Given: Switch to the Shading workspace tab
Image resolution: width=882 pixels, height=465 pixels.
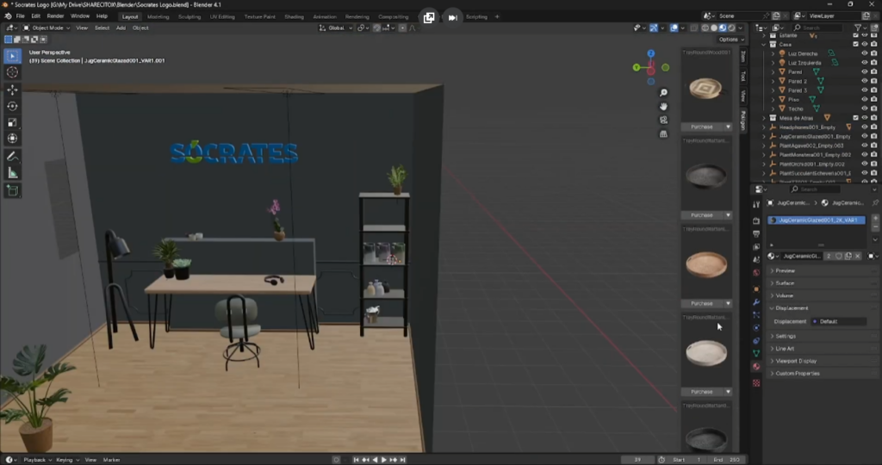Looking at the screenshot, I should coord(294,17).
